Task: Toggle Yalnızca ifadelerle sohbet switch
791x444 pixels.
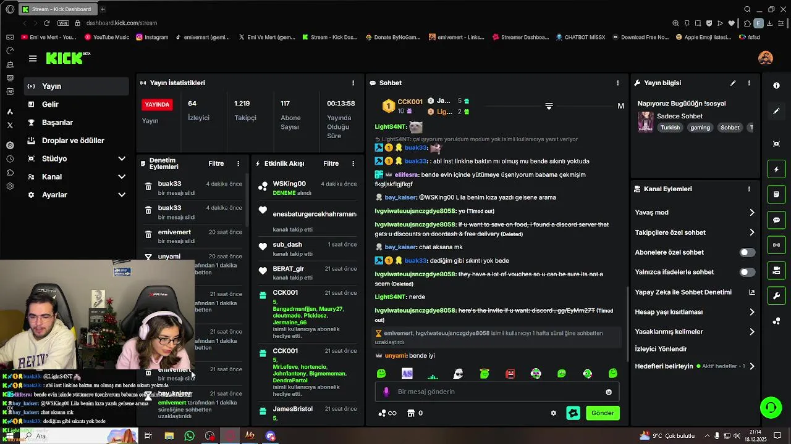Action: (x=747, y=272)
